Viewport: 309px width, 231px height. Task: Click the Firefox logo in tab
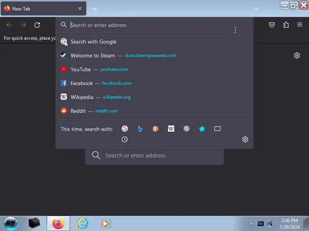(x=7, y=8)
